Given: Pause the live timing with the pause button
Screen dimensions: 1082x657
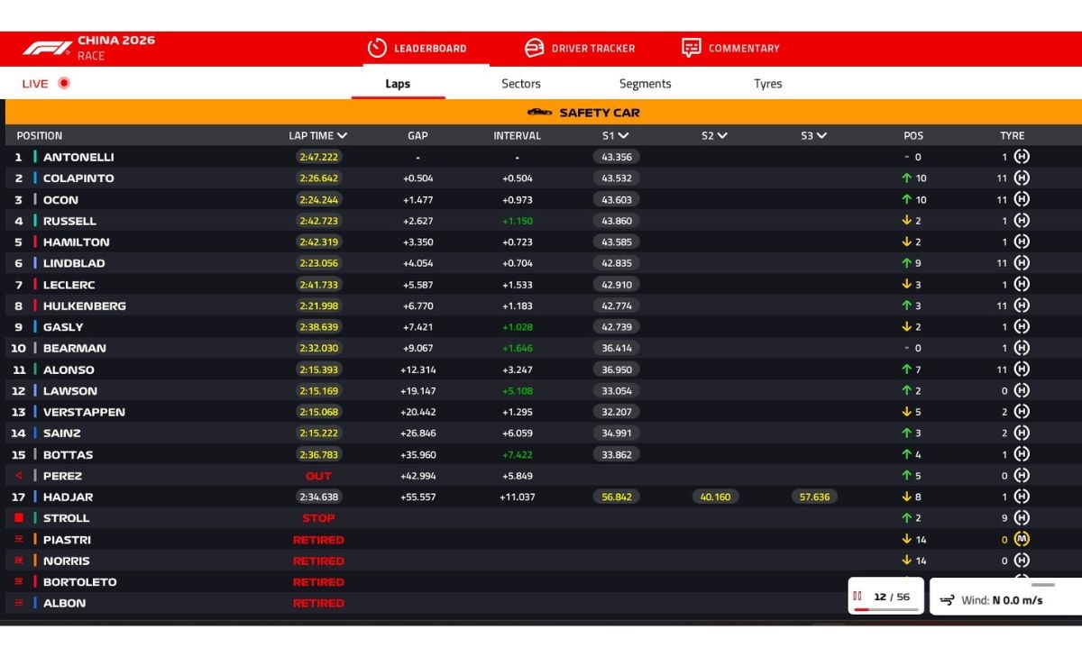Looking at the screenshot, I should [857, 597].
